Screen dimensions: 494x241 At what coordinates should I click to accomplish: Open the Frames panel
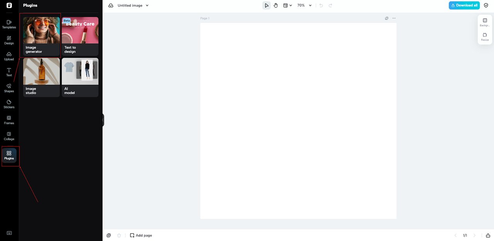point(8,120)
